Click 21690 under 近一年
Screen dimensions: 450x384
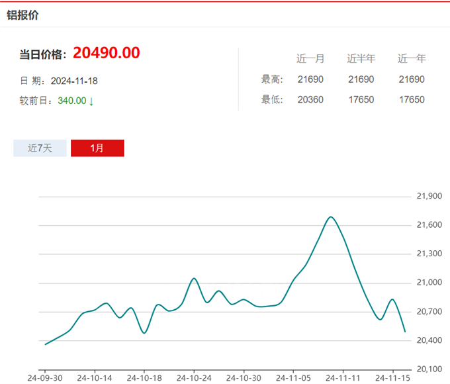pos(412,79)
